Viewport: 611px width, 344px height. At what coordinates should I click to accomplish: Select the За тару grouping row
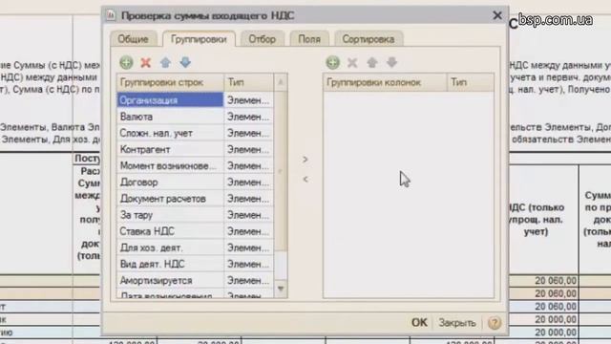tap(170, 215)
